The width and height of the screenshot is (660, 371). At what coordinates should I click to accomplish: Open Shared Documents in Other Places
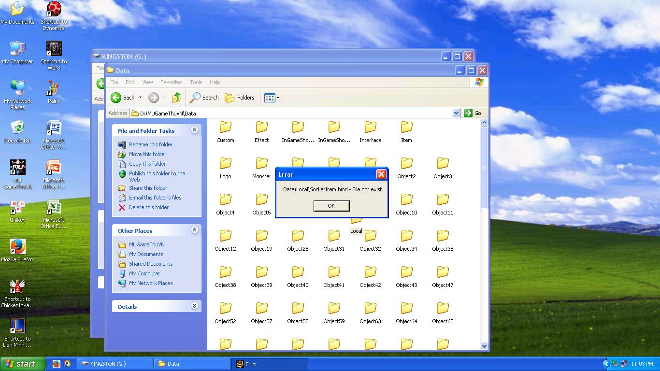pos(151,264)
